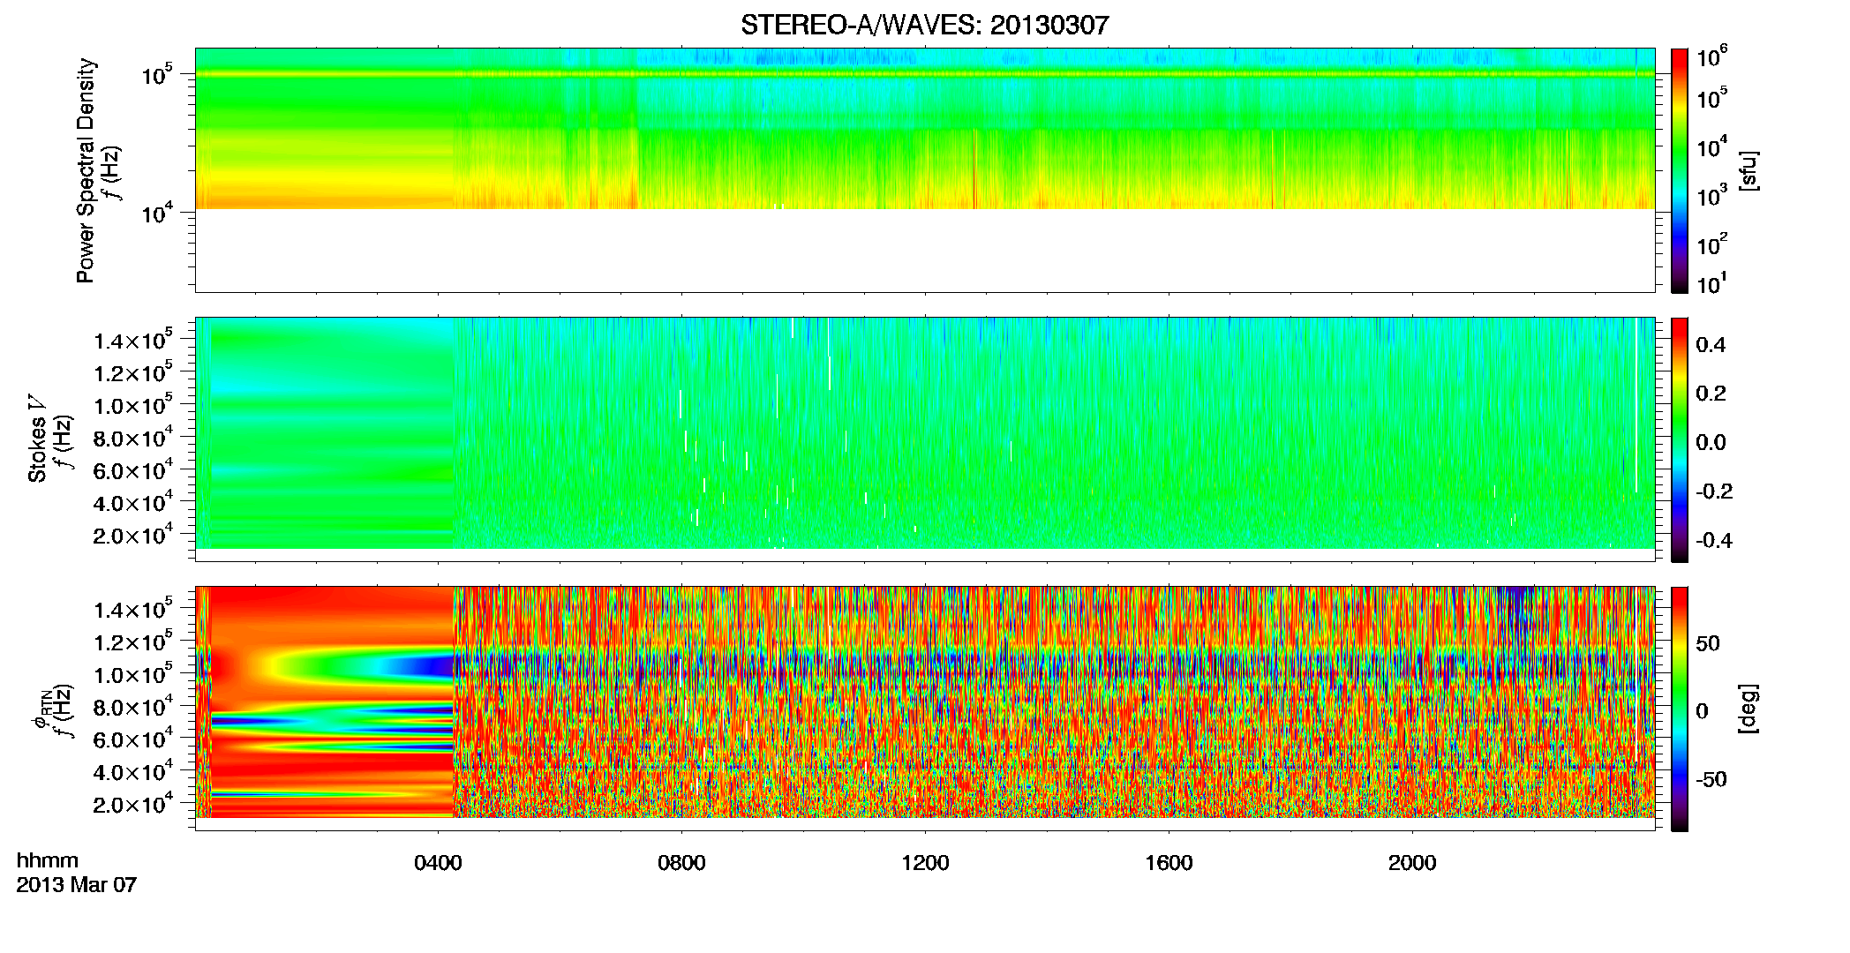This screenshot has height=953, width=1850.
Task: Select the 0400 time axis label
Action: 439,863
